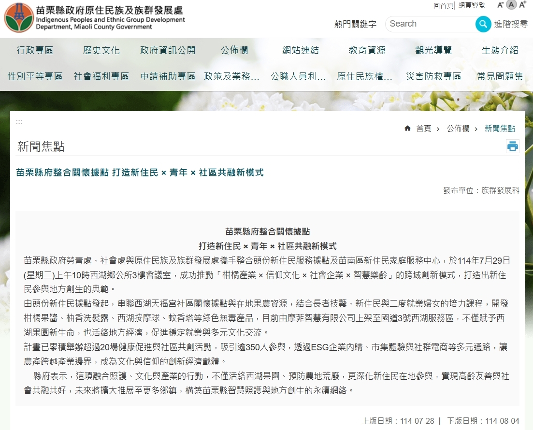Image resolution: width=533 pixels, height=430 pixels.
Task: Open the 公佈欄 menu
Action: [234, 50]
